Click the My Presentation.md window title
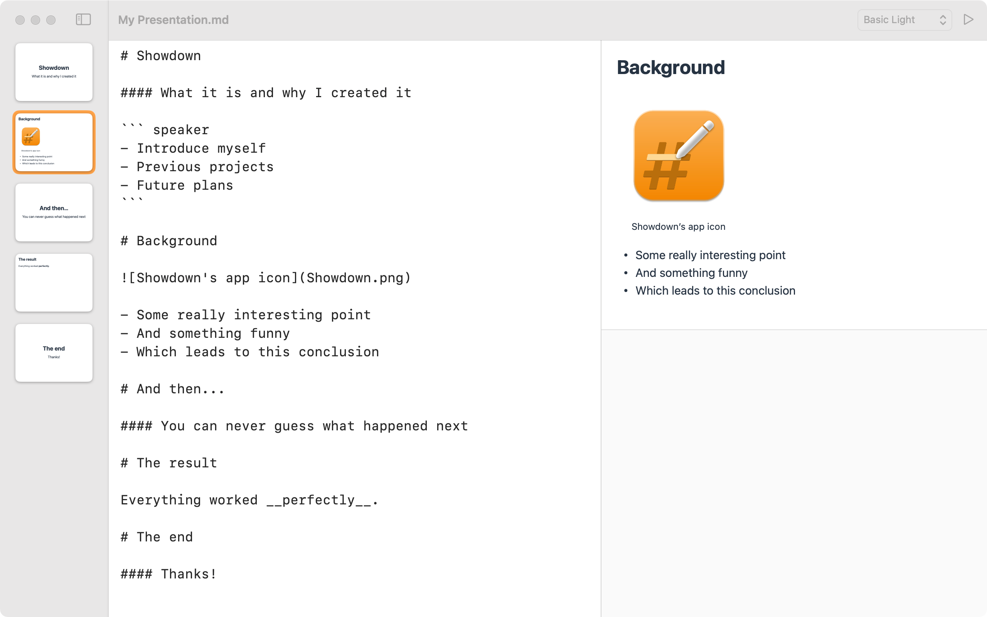This screenshot has height=617, width=987. pos(173,20)
